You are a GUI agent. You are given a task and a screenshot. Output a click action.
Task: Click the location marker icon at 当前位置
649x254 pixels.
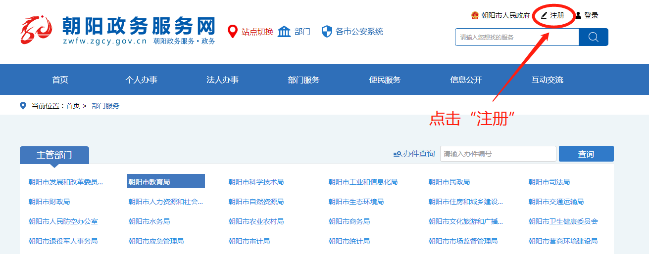(x=23, y=106)
